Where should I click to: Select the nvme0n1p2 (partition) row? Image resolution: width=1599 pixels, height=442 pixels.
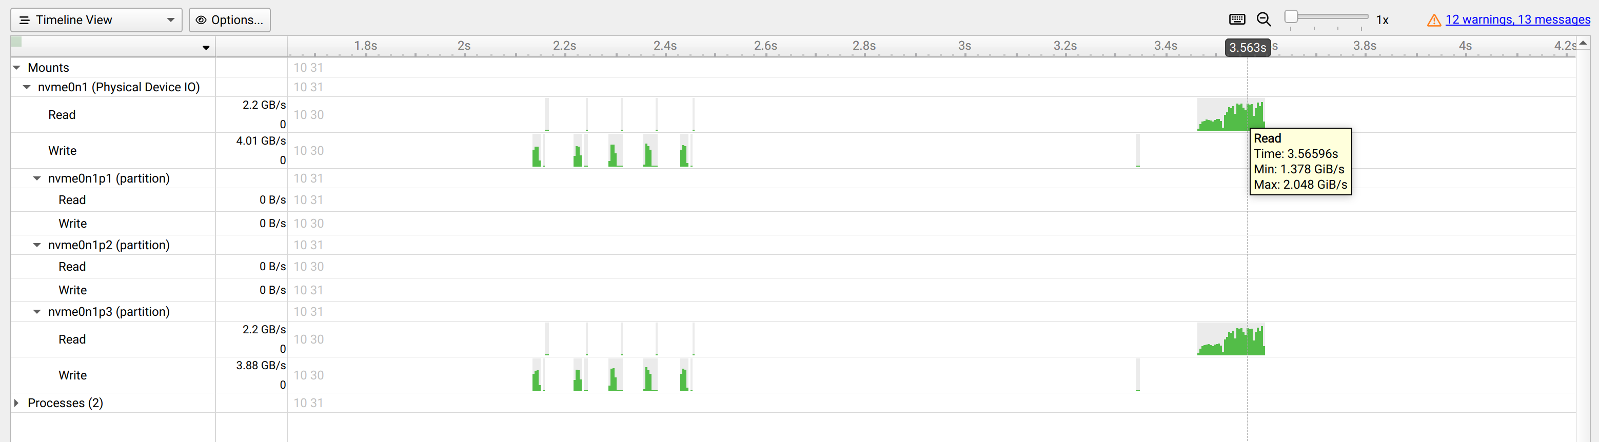(x=109, y=245)
